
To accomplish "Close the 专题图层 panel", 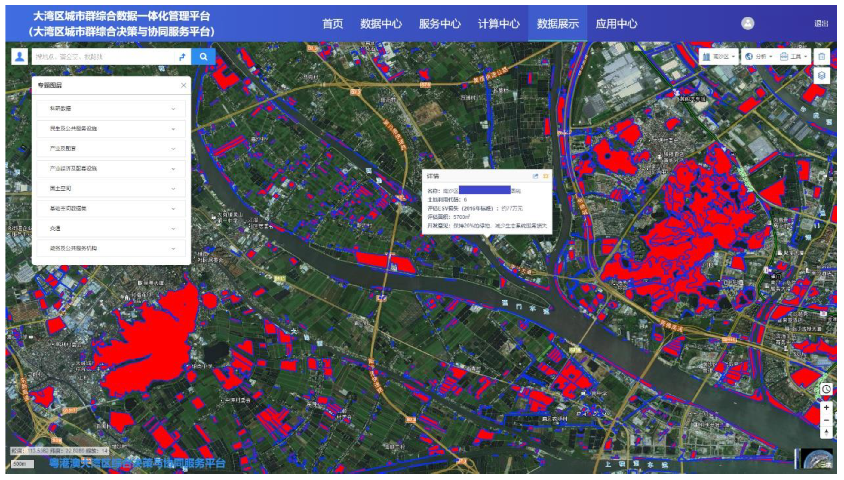I will coord(184,85).
